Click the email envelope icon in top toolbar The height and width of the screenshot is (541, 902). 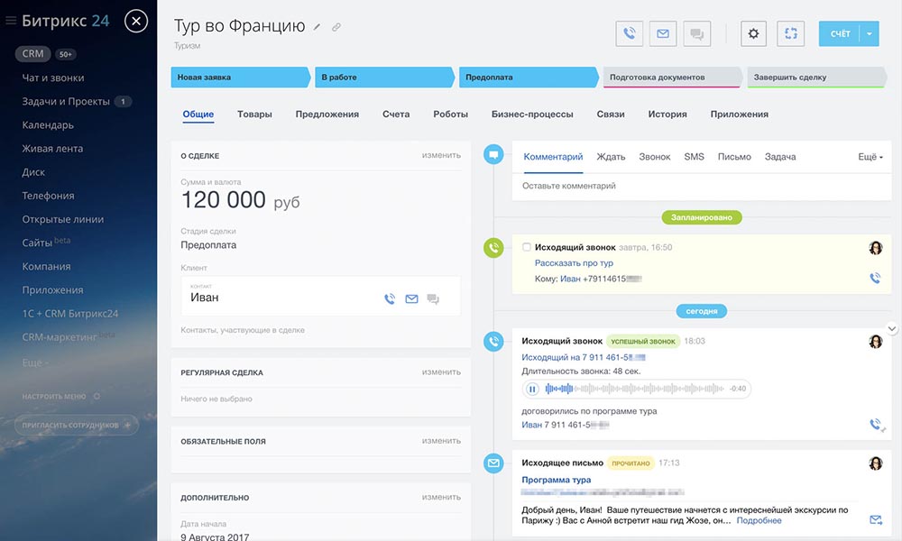tap(663, 34)
